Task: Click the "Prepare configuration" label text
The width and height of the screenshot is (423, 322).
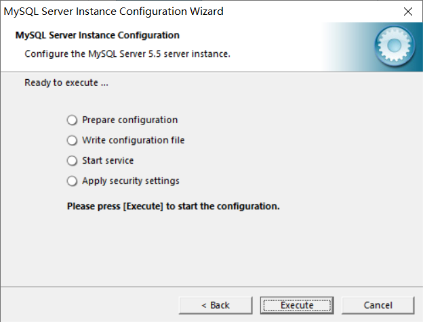Action: pyautogui.click(x=129, y=120)
